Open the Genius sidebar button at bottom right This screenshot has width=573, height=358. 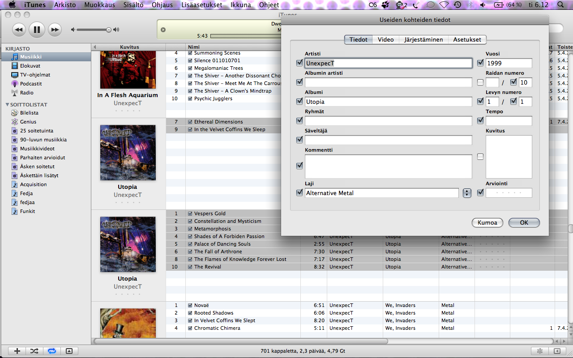pyautogui.click(x=540, y=351)
